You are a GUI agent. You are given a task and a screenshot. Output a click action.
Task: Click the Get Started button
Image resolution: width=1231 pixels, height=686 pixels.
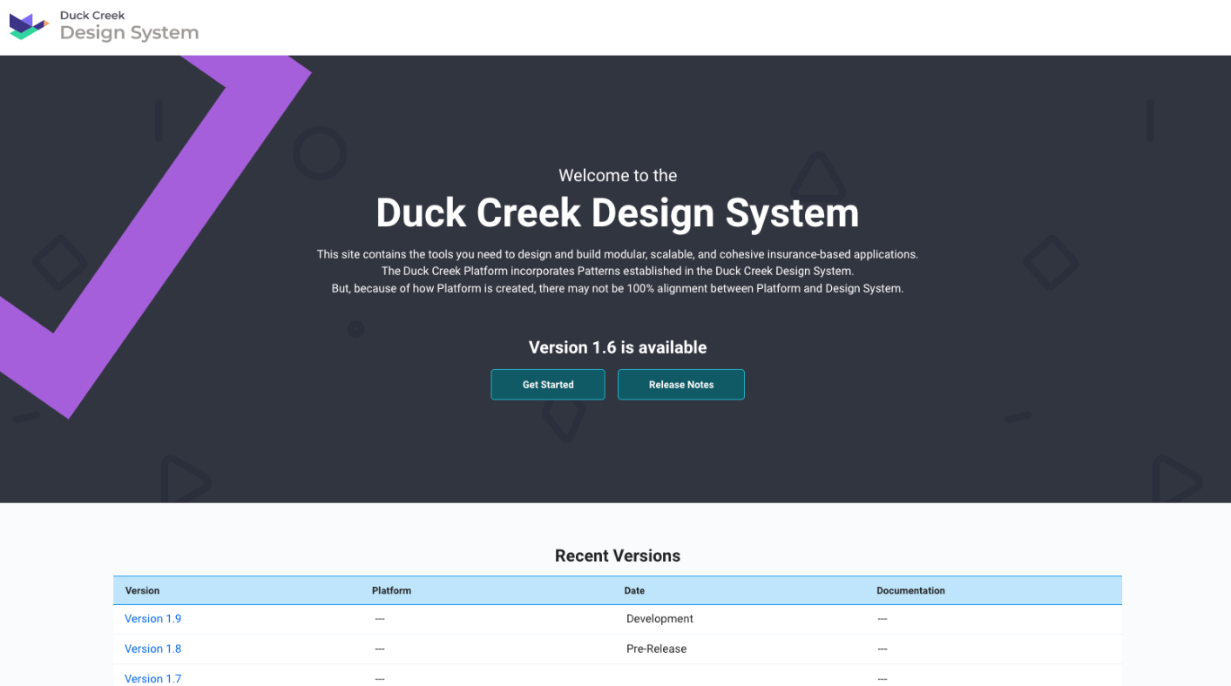click(x=548, y=385)
